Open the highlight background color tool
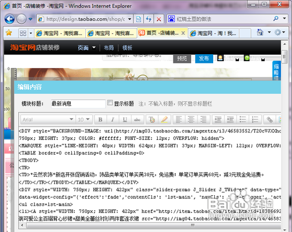292x232 pixels. (x=164, y=119)
